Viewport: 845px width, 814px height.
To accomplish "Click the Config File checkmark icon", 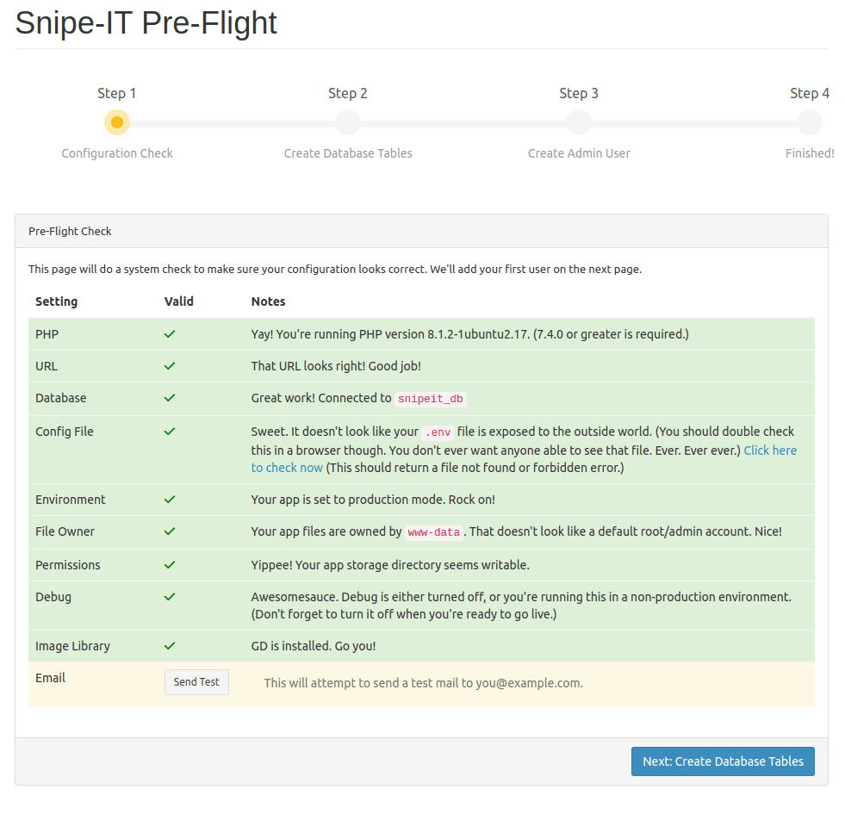I will tap(170, 432).
